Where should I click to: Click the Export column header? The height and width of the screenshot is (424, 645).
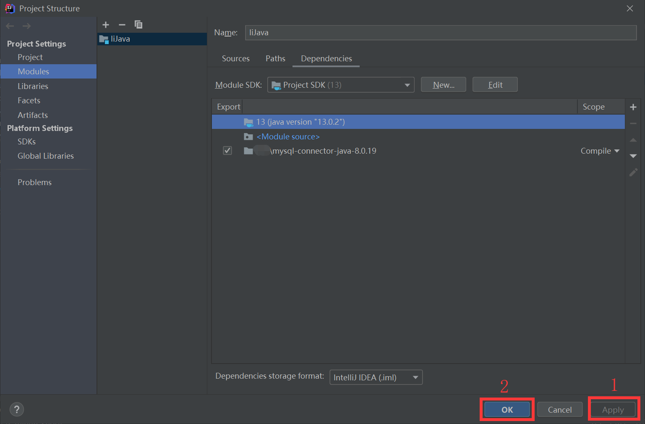[228, 107]
